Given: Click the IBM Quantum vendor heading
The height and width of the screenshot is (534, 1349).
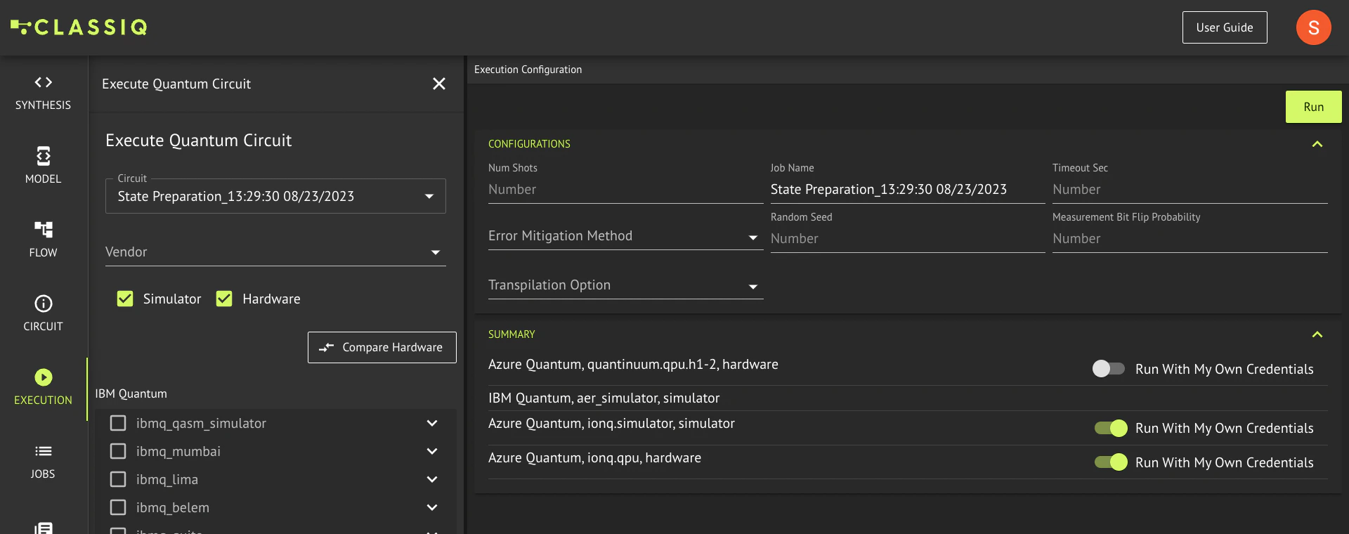Looking at the screenshot, I should coord(131,393).
